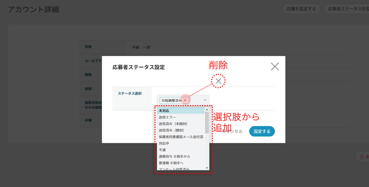This screenshot has height=187, width=369.
Task: Remove the 日程調整済み tag with its X
Action: [x=185, y=100]
